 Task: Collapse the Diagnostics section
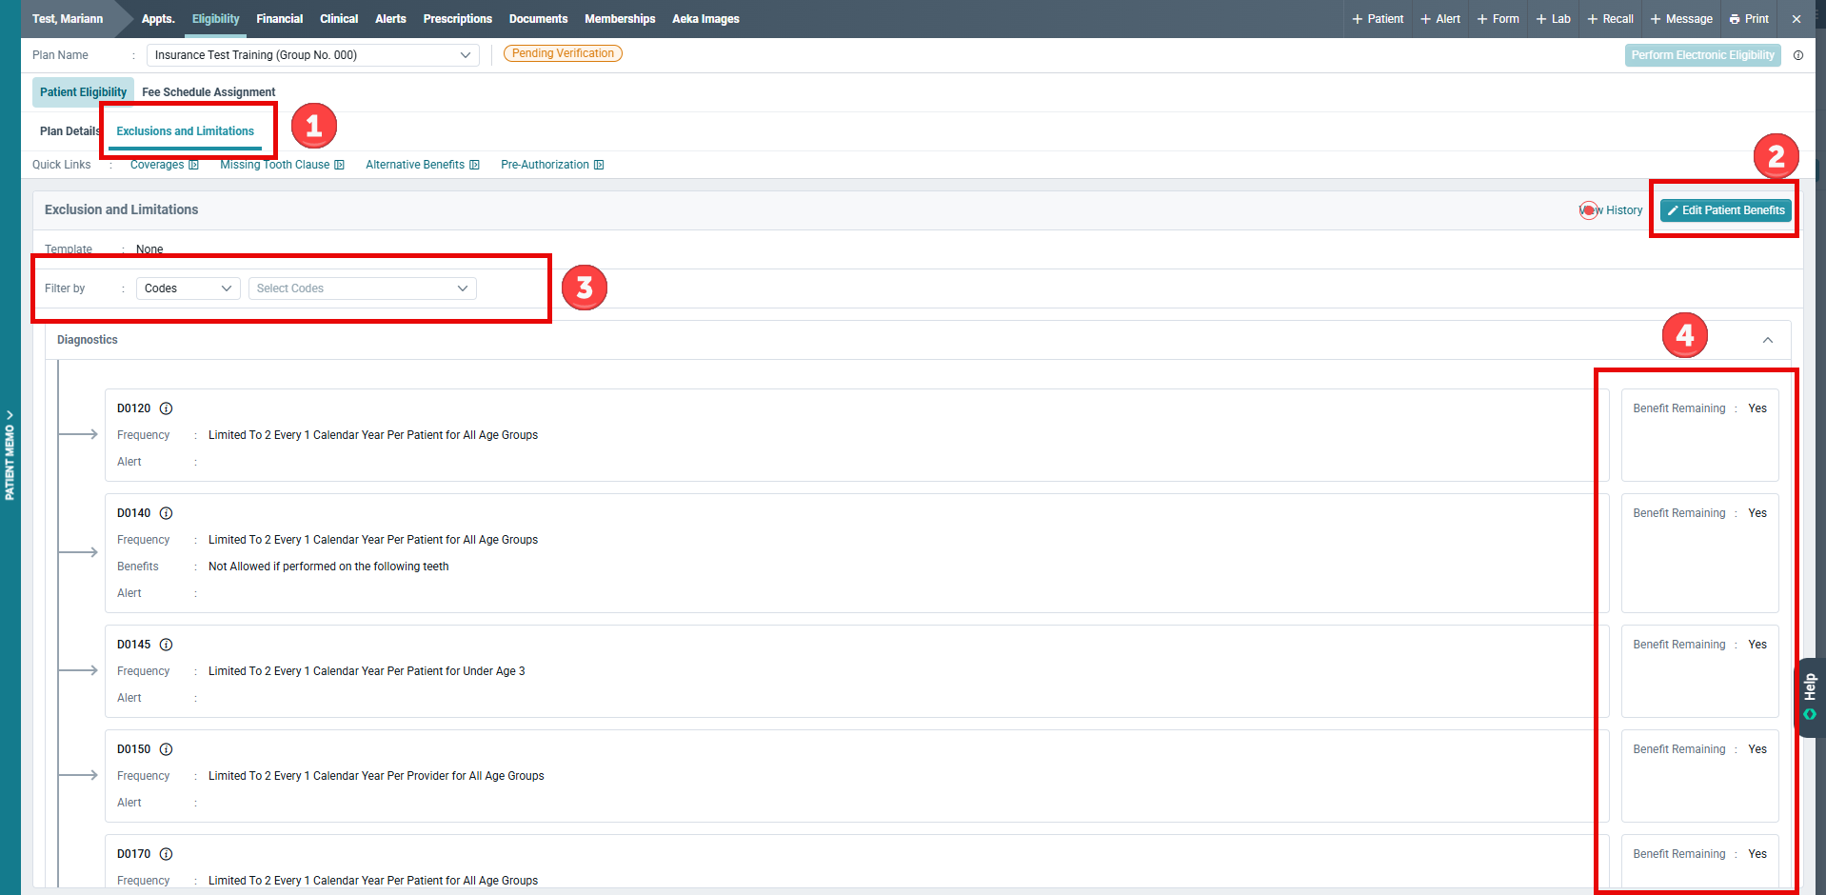point(1768,340)
